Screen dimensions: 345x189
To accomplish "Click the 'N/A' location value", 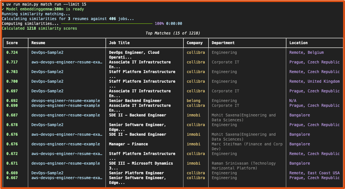I will pyautogui.click(x=293, y=101).
